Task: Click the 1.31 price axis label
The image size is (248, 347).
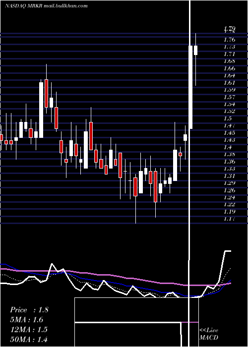Action: point(229,176)
